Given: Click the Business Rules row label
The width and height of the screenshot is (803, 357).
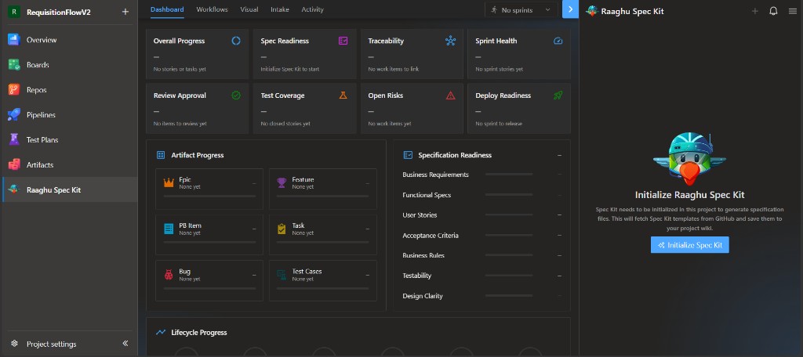Looking at the screenshot, I should click(x=423, y=255).
